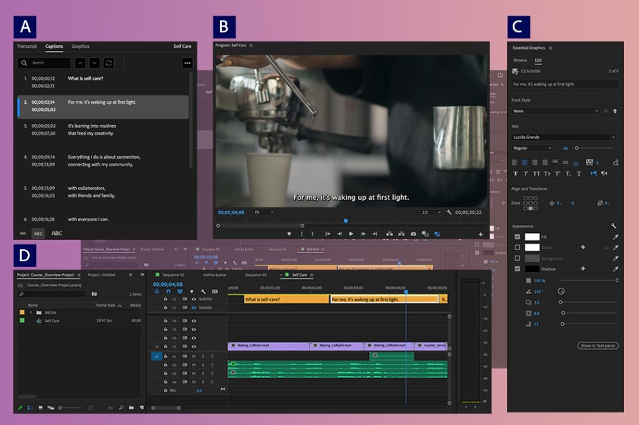The width and height of the screenshot is (639, 425).
Task: Click the push track style up arrow
Action: (x=614, y=111)
